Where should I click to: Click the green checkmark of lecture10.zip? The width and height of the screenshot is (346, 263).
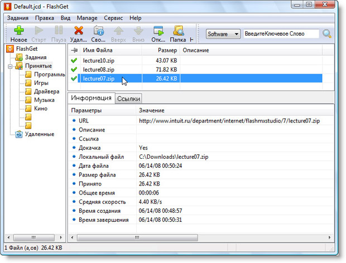pyautogui.click(x=74, y=60)
